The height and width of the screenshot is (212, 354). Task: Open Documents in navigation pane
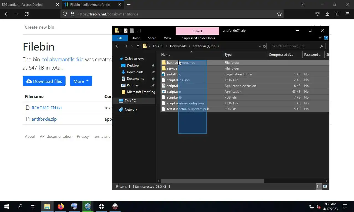[x=135, y=79]
